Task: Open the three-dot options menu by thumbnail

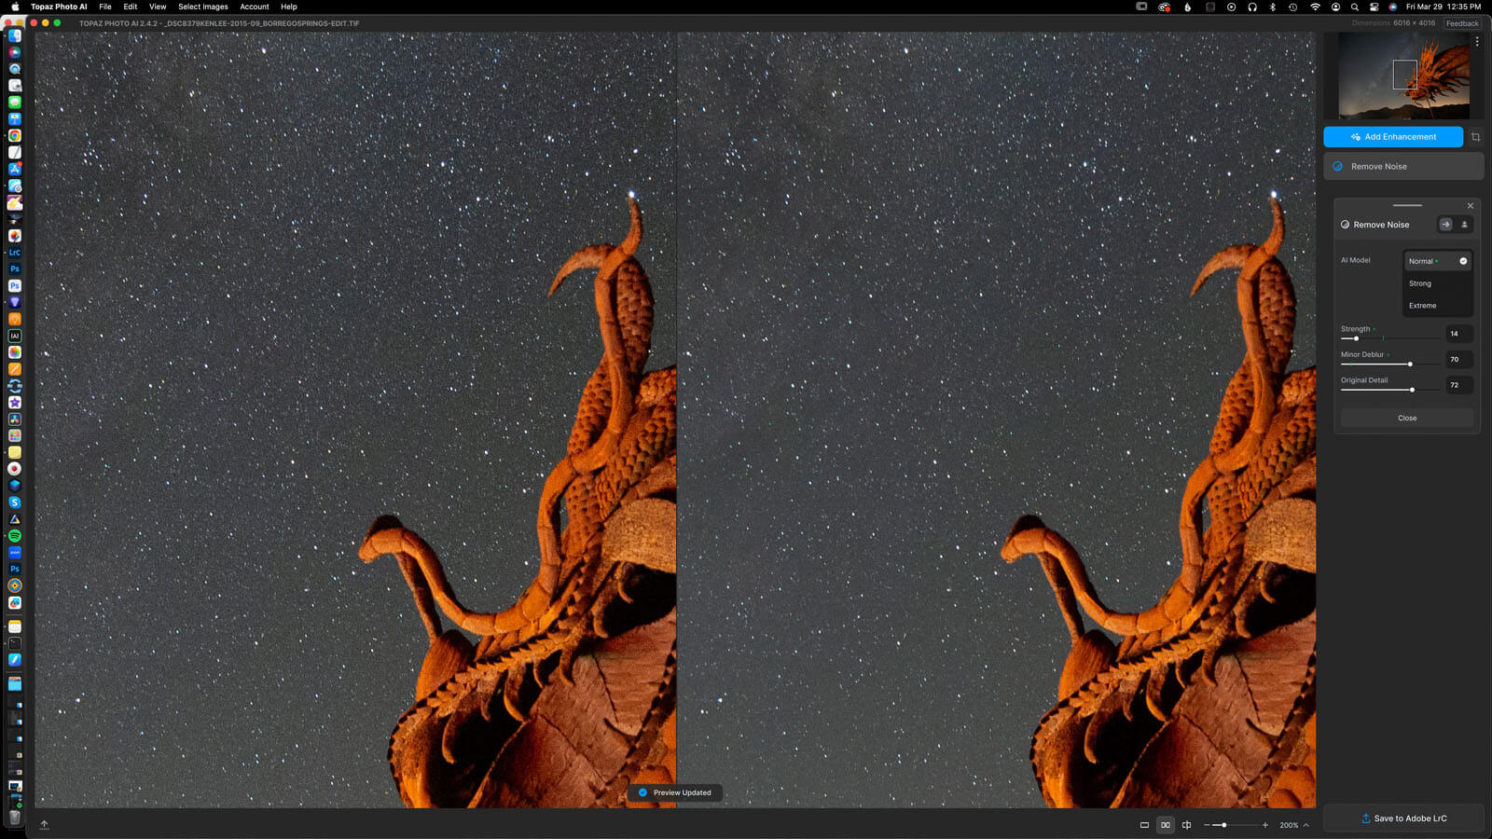Action: [1477, 42]
